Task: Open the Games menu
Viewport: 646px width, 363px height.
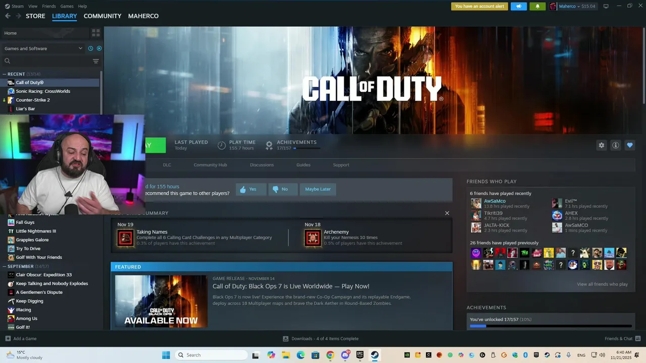Action: tap(67, 6)
